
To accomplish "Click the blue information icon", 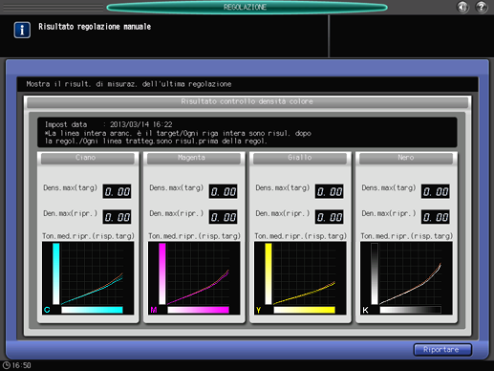I will point(22,30).
